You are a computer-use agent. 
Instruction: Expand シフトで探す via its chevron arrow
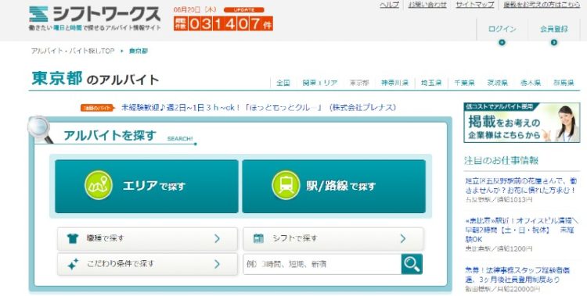tap(403, 238)
